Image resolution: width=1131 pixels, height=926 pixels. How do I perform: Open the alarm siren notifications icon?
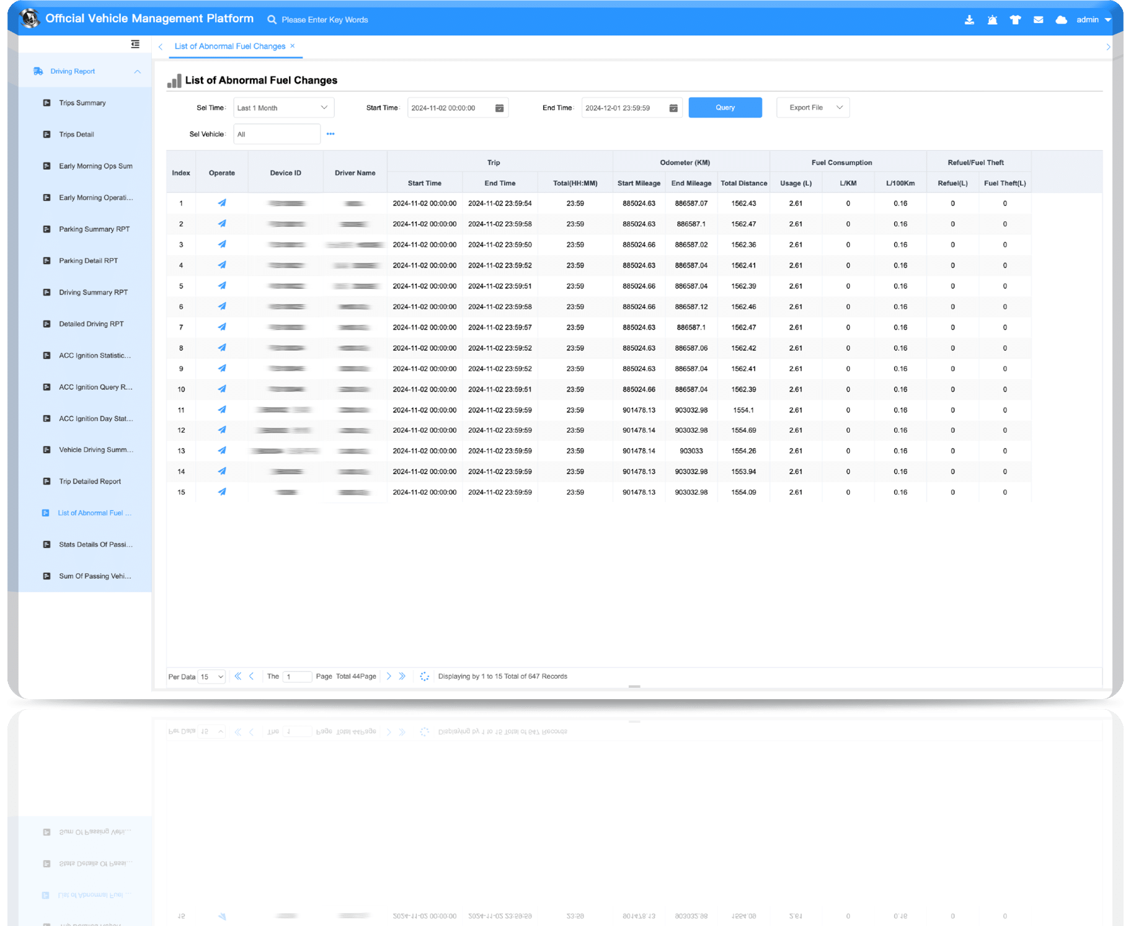pyautogui.click(x=992, y=20)
